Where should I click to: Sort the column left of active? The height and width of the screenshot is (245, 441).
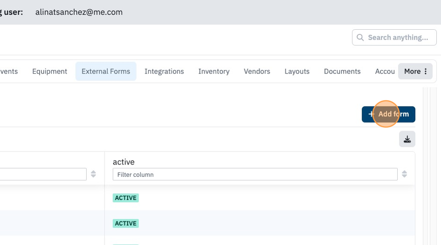pyautogui.click(x=93, y=174)
